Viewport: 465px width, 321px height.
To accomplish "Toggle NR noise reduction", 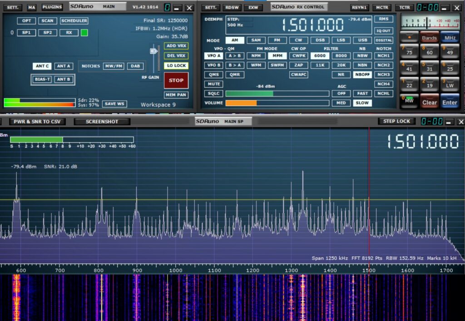I will 341,74.
